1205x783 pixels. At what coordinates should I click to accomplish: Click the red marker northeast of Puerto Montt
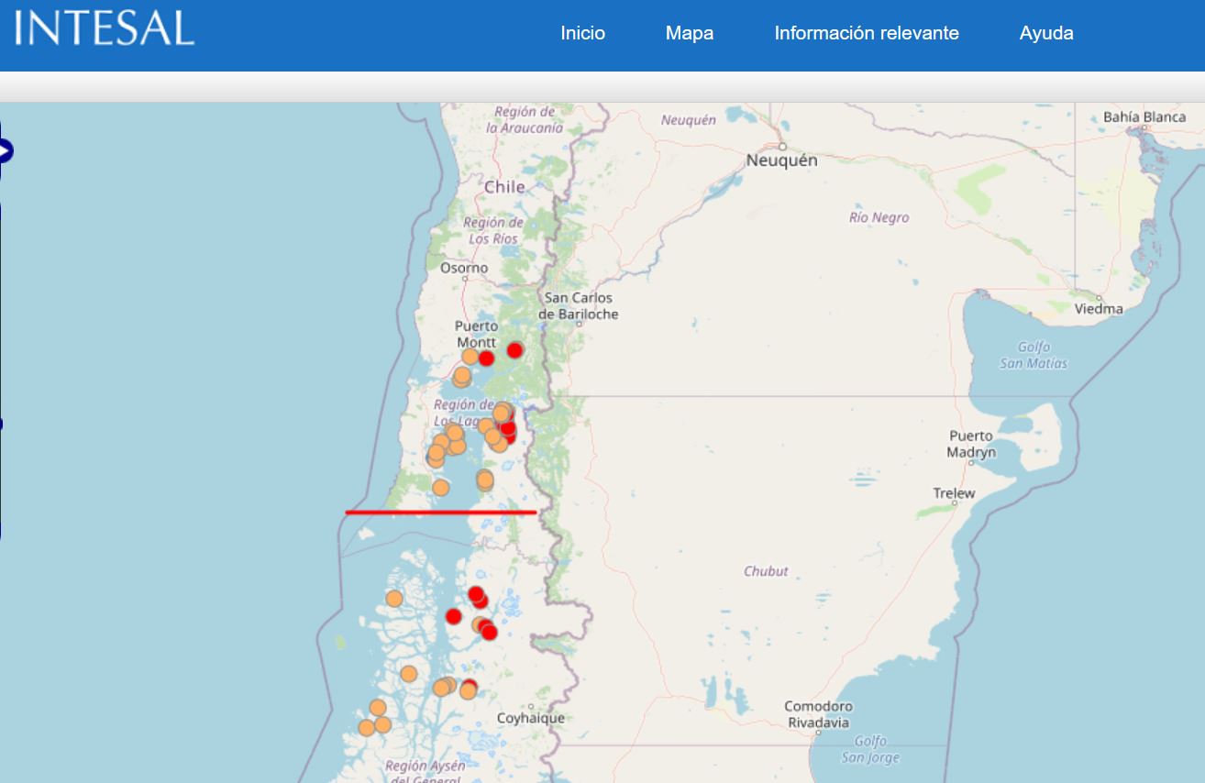coord(514,350)
